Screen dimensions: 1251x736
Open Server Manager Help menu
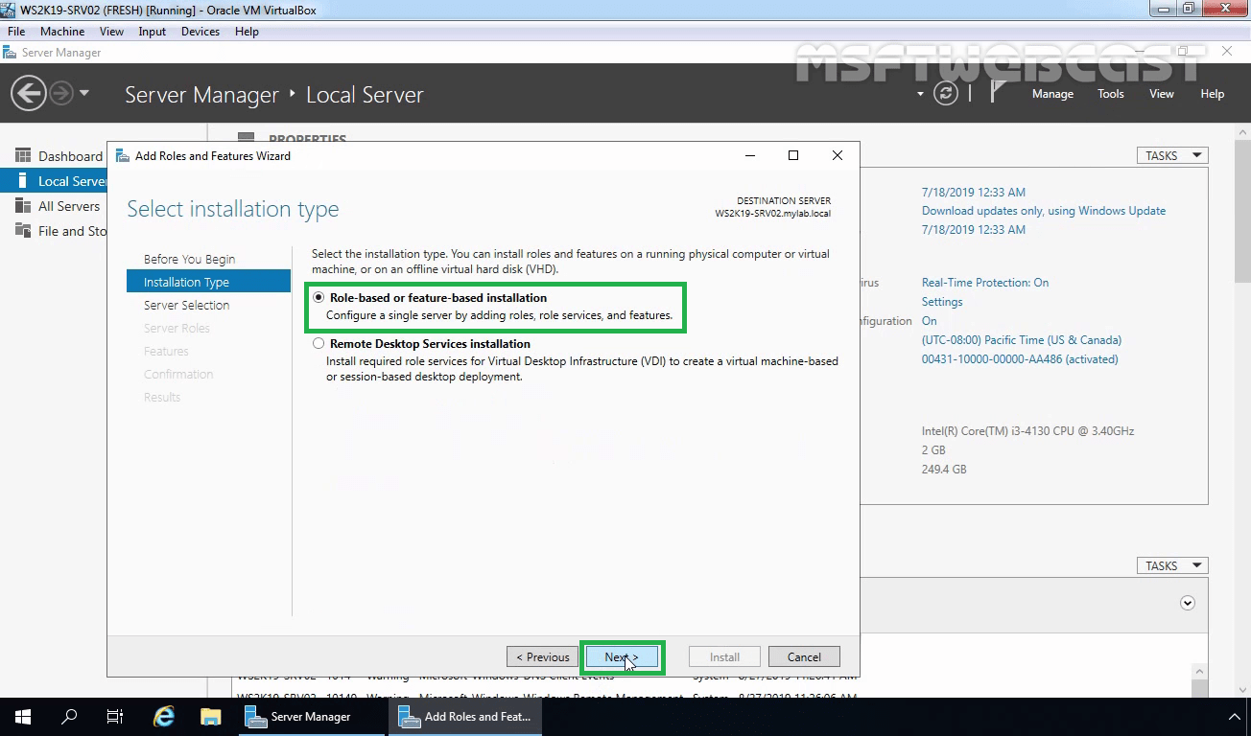[x=1213, y=94]
